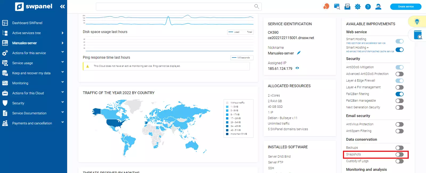The image size is (426, 173).
Task: Open the help question mark icon
Action: point(368,7)
